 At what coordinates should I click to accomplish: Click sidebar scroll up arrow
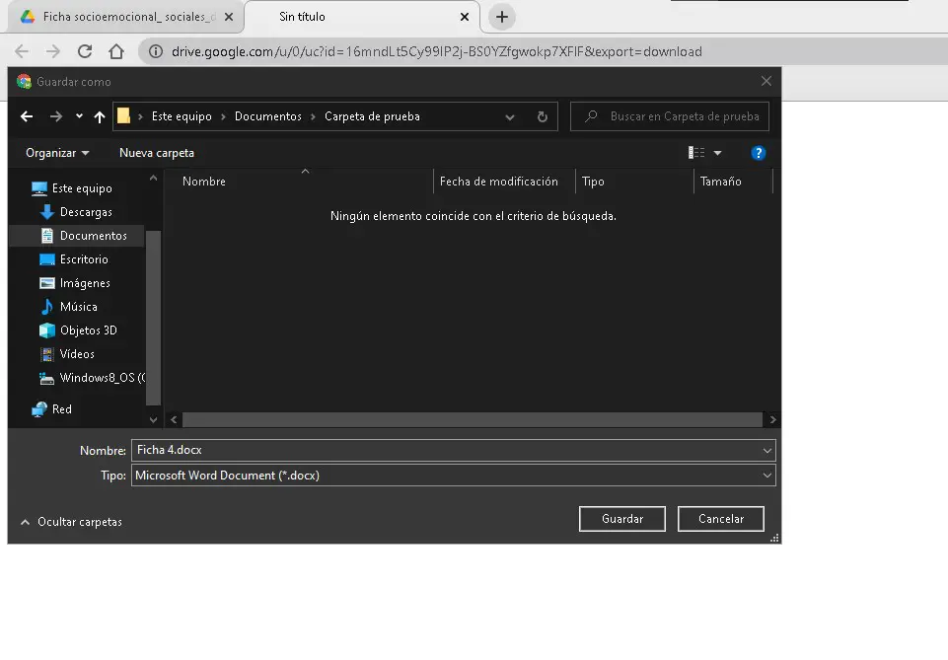154,179
